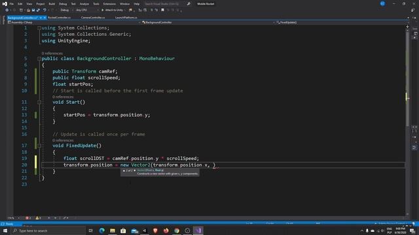
Task: Click the Open file folder icon
Action: (x=28, y=10)
